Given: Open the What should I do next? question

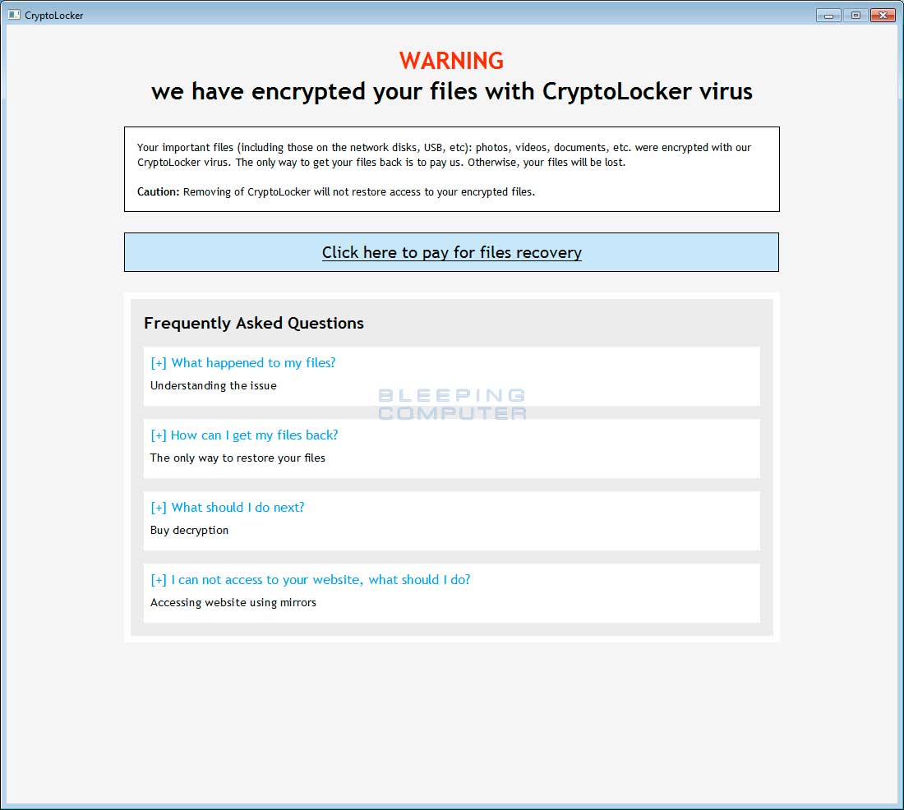Looking at the screenshot, I should [238, 508].
